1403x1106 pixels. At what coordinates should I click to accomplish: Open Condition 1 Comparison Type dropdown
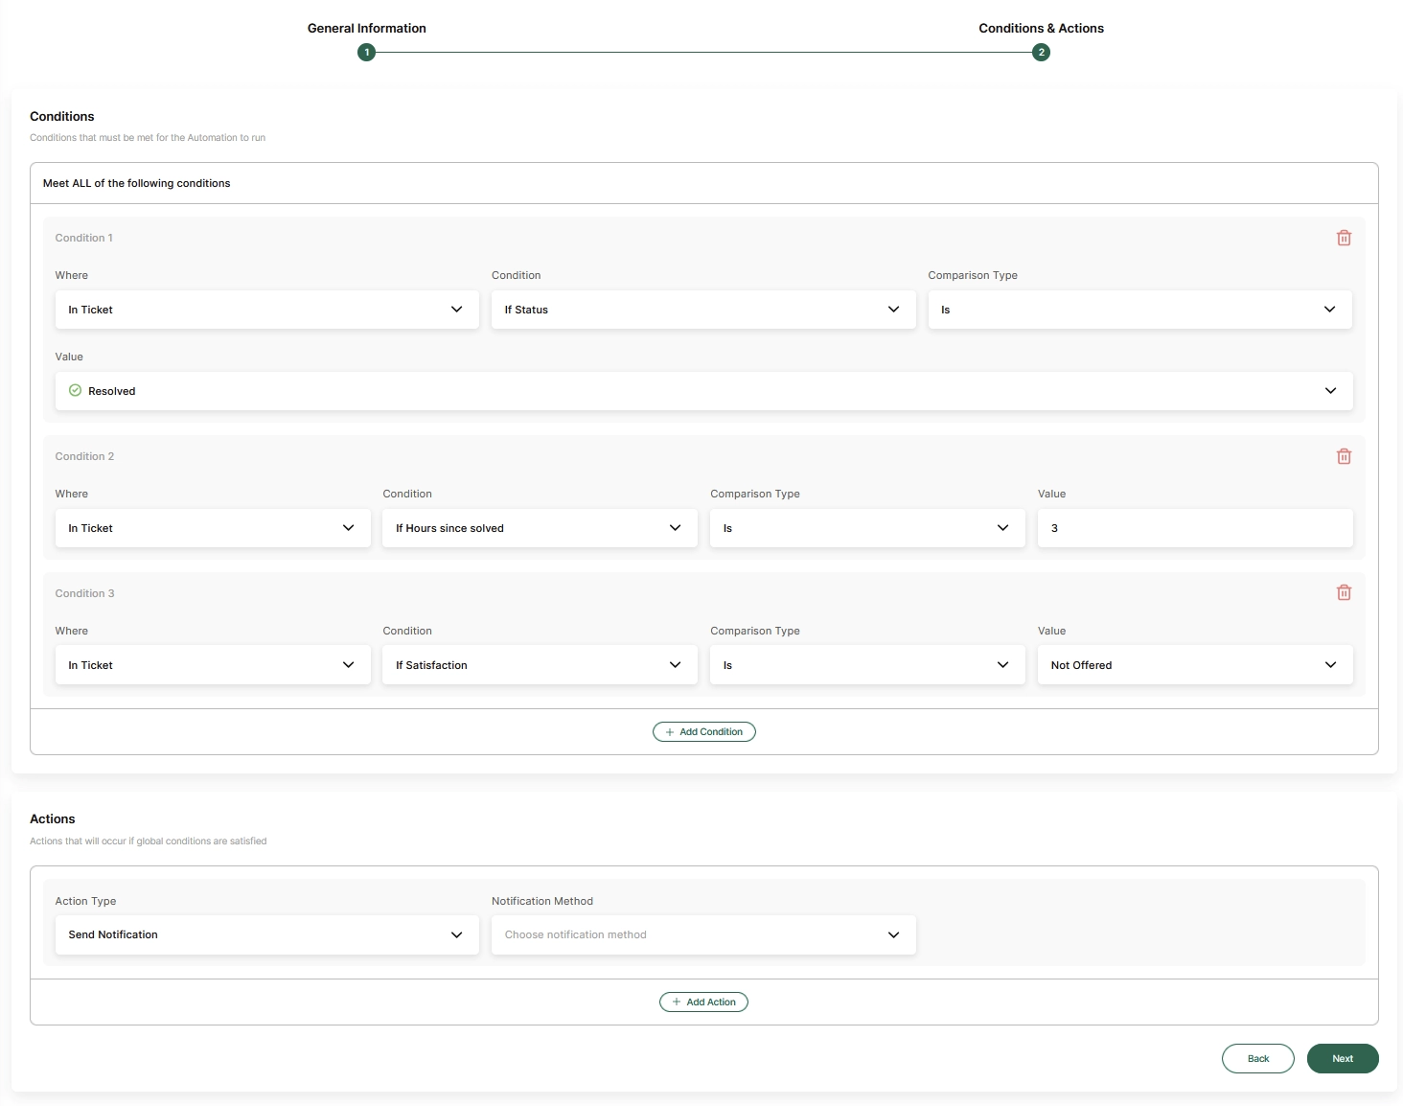(x=1140, y=310)
